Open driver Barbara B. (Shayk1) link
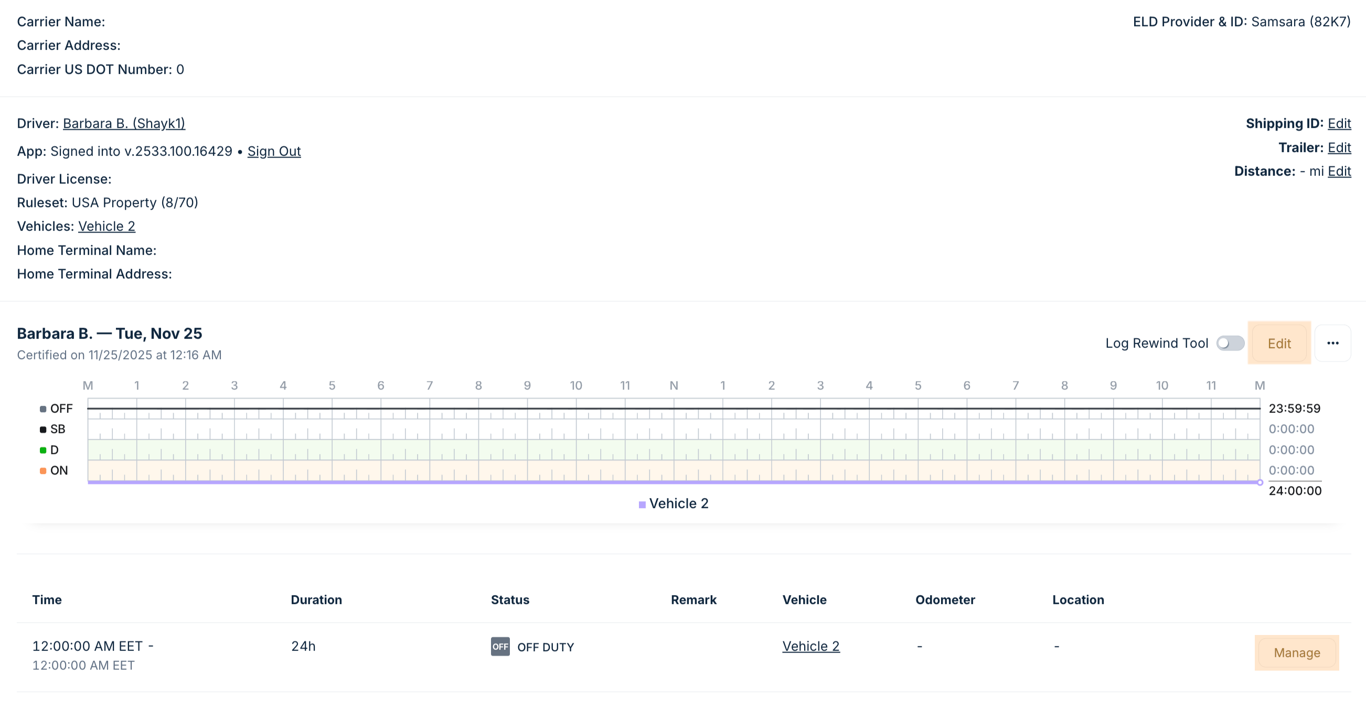This screenshot has width=1366, height=711. point(124,123)
